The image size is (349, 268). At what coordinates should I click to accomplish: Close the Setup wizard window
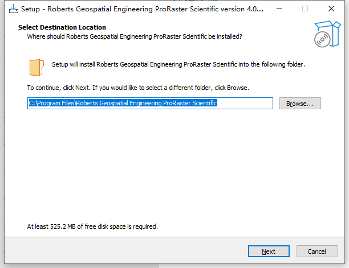tap(331, 9)
